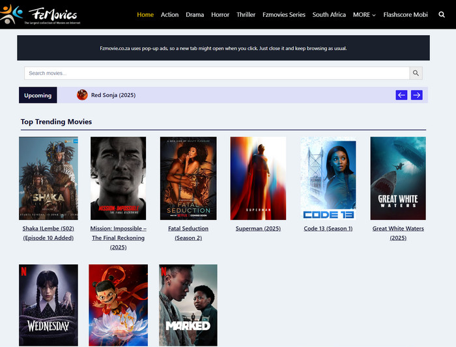Viewport: 456px width, 347px height.
Task: Submit search with the magnifier button
Action: [416, 73]
